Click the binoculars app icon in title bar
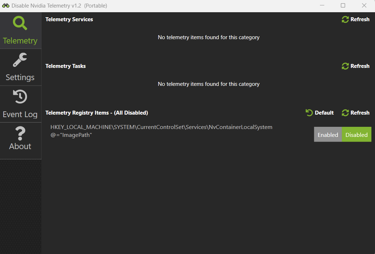This screenshot has height=254, width=375. coord(6,5)
